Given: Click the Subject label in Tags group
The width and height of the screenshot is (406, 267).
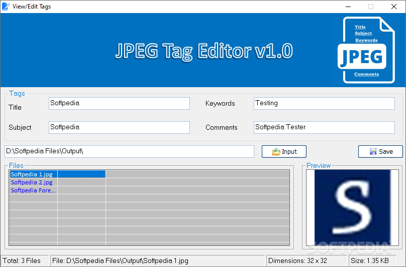Looking at the screenshot, I should [20, 127].
